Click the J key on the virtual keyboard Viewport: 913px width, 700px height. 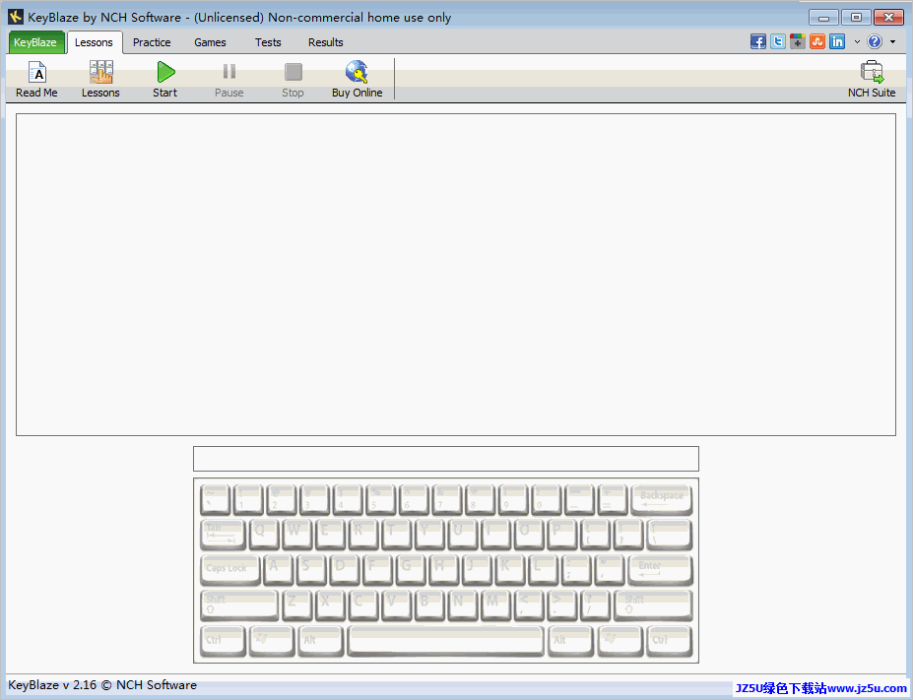477,570
